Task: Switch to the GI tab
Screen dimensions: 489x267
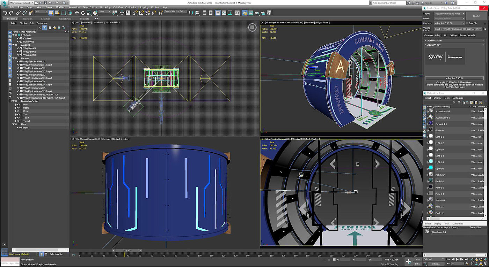Action: [445, 35]
